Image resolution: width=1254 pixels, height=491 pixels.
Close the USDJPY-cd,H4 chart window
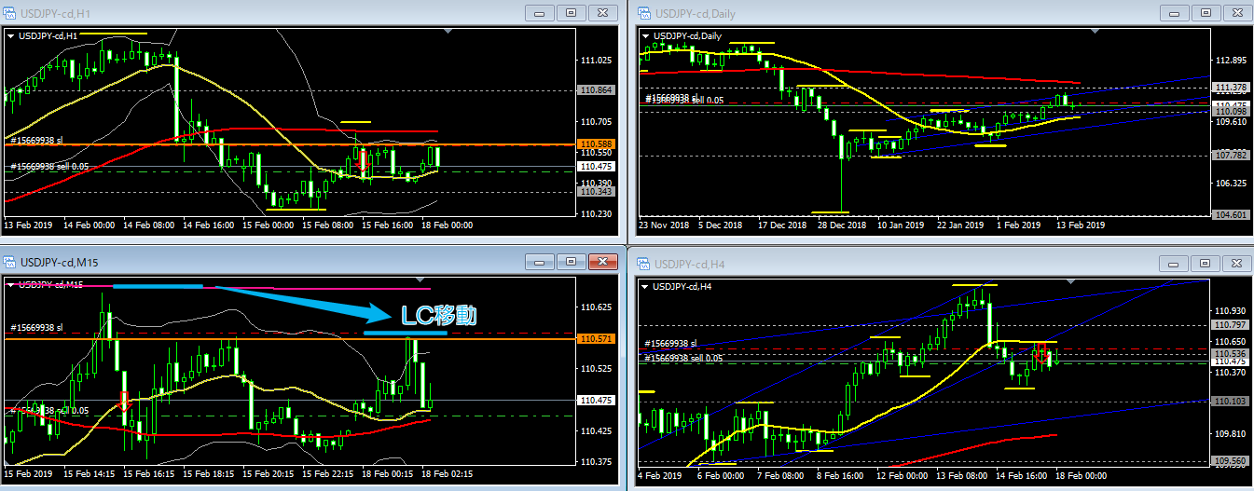(1236, 264)
